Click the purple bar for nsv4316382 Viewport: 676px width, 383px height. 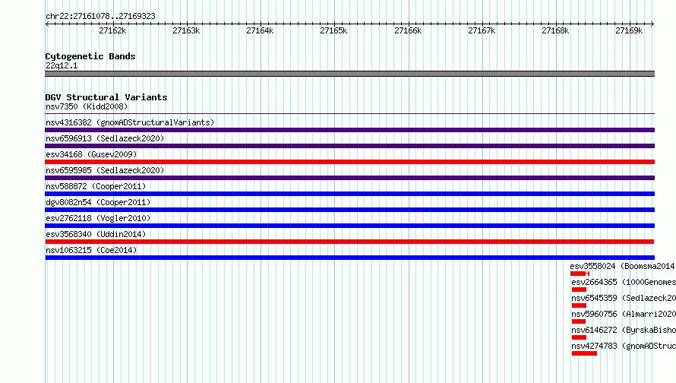coord(349,130)
